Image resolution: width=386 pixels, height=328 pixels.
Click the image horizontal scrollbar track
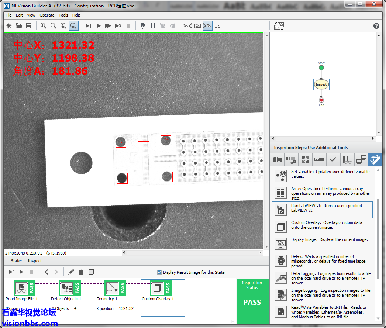tap(192, 252)
